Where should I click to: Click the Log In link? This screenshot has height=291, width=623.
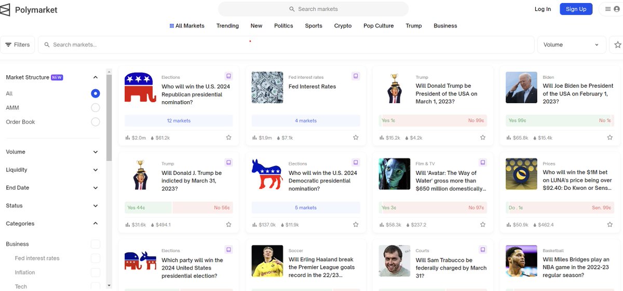pyautogui.click(x=543, y=9)
